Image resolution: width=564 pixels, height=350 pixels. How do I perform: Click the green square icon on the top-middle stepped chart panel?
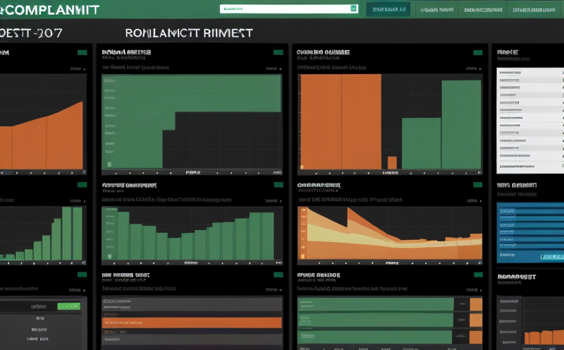click(x=277, y=52)
